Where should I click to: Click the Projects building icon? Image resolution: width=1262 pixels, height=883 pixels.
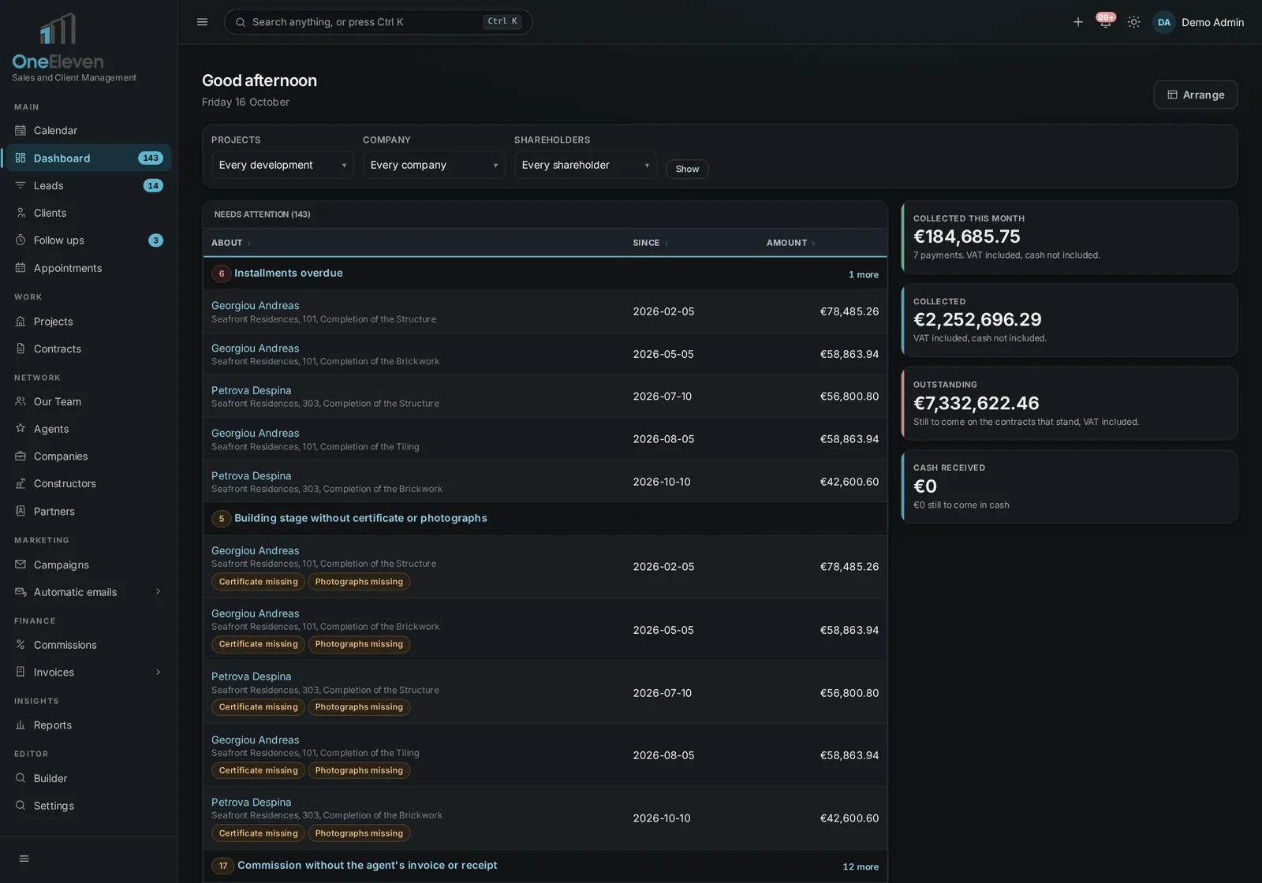click(x=21, y=322)
